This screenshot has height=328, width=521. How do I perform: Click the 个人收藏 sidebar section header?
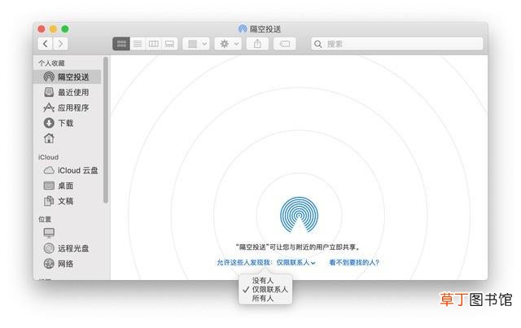[x=51, y=63]
